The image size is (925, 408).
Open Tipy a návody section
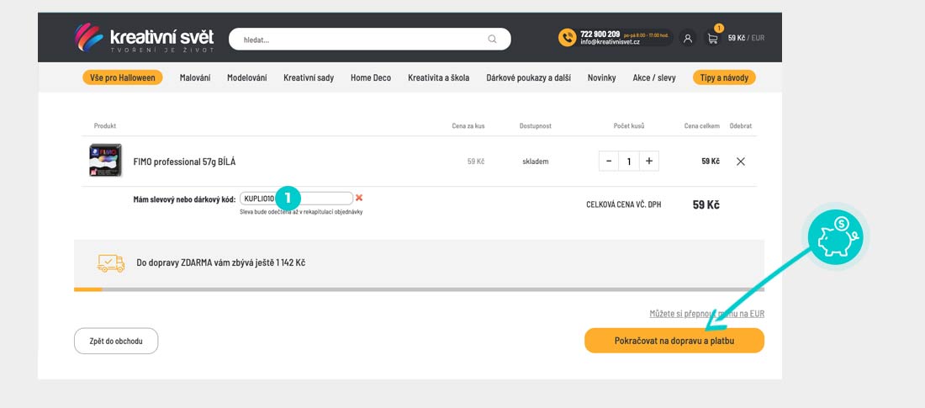[x=724, y=77]
